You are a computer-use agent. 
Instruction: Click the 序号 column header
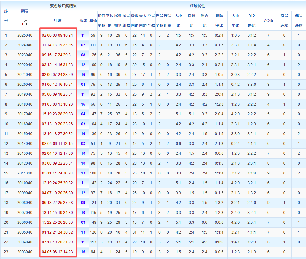tap(6, 16)
